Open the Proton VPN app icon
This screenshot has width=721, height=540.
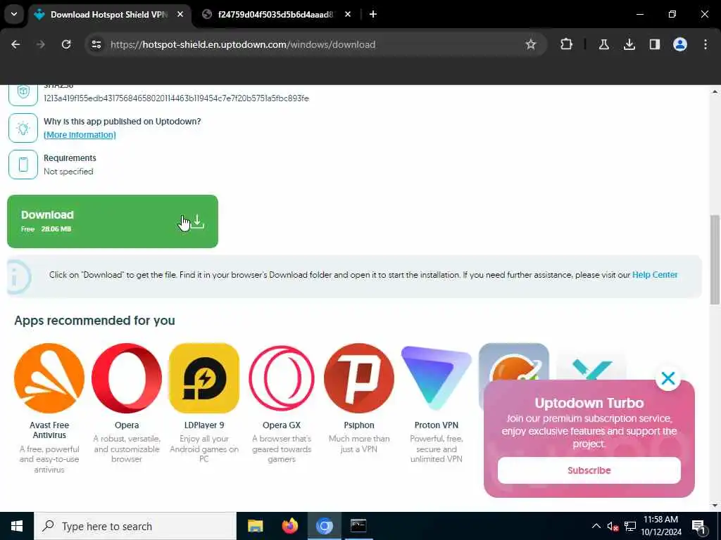pyautogui.click(x=437, y=378)
